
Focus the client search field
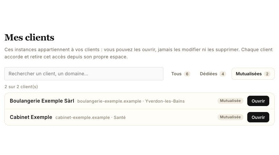click(x=84, y=74)
